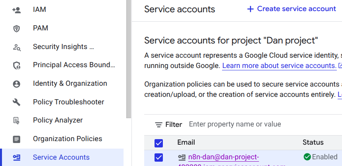The height and width of the screenshot is (166, 342).
Task: Open the n8n-dan service account email link
Action: click(x=223, y=157)
